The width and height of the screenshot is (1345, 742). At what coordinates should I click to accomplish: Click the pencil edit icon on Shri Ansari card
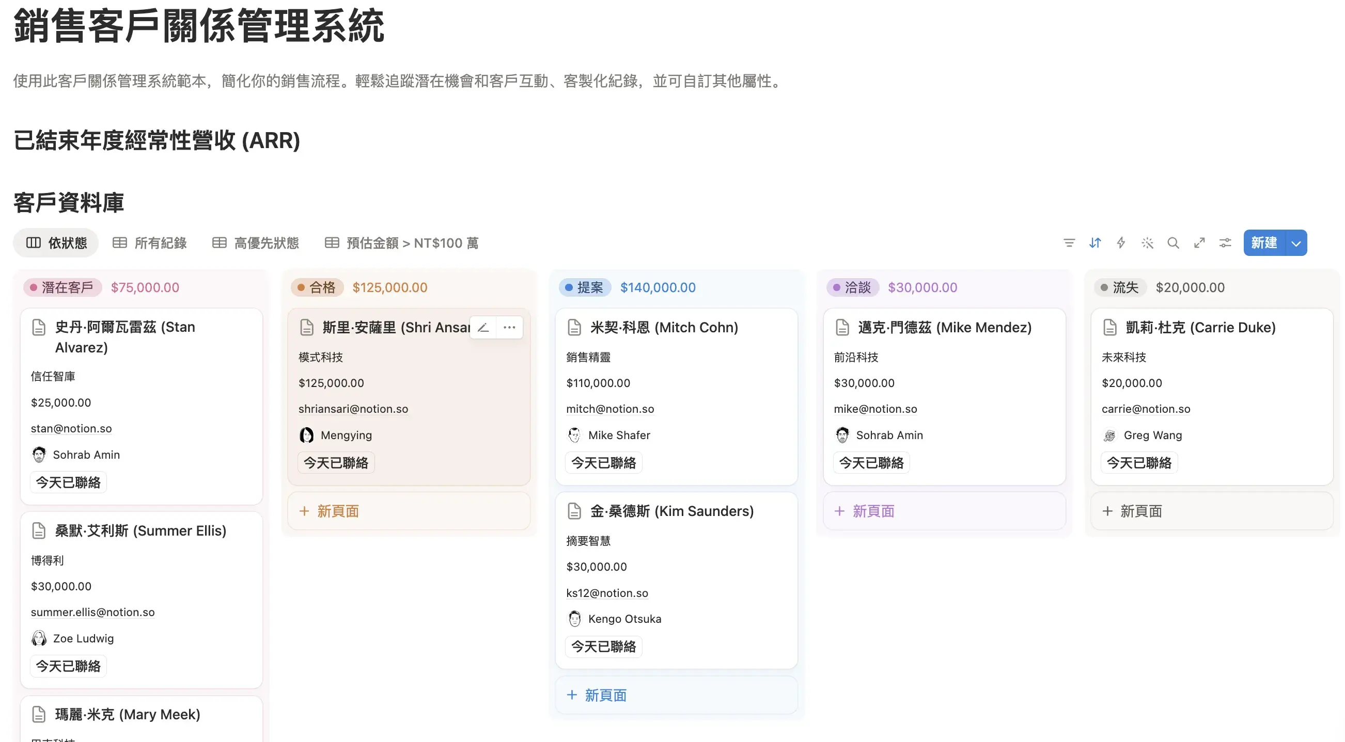[483, 327]
